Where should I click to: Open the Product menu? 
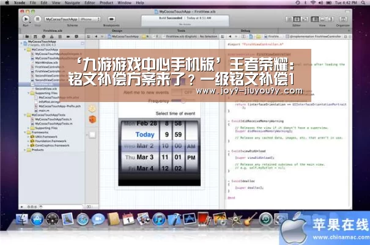(x=106, y=3)
